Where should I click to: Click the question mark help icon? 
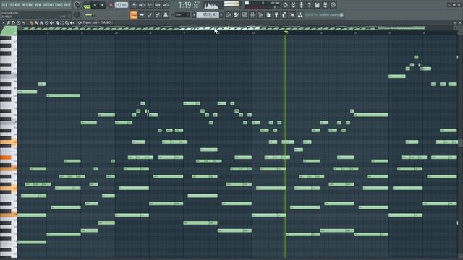point(309,5)
